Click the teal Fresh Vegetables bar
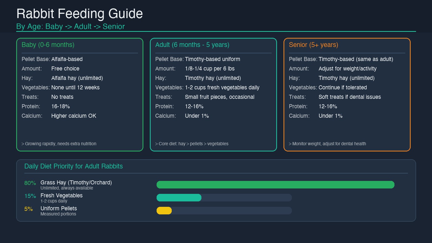This screenshot has width=432, height=243. [x=179, y=198]
